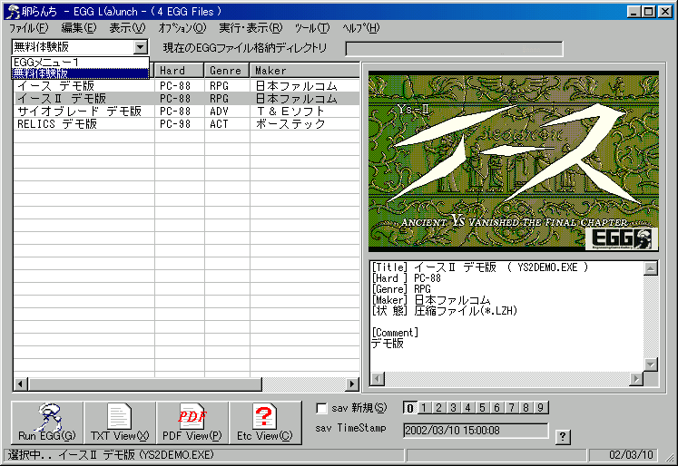Launch the selected game with Run EGG
The width and height of the screenshot is (678, 466).
pyautogui.click(x=47, y=422)
